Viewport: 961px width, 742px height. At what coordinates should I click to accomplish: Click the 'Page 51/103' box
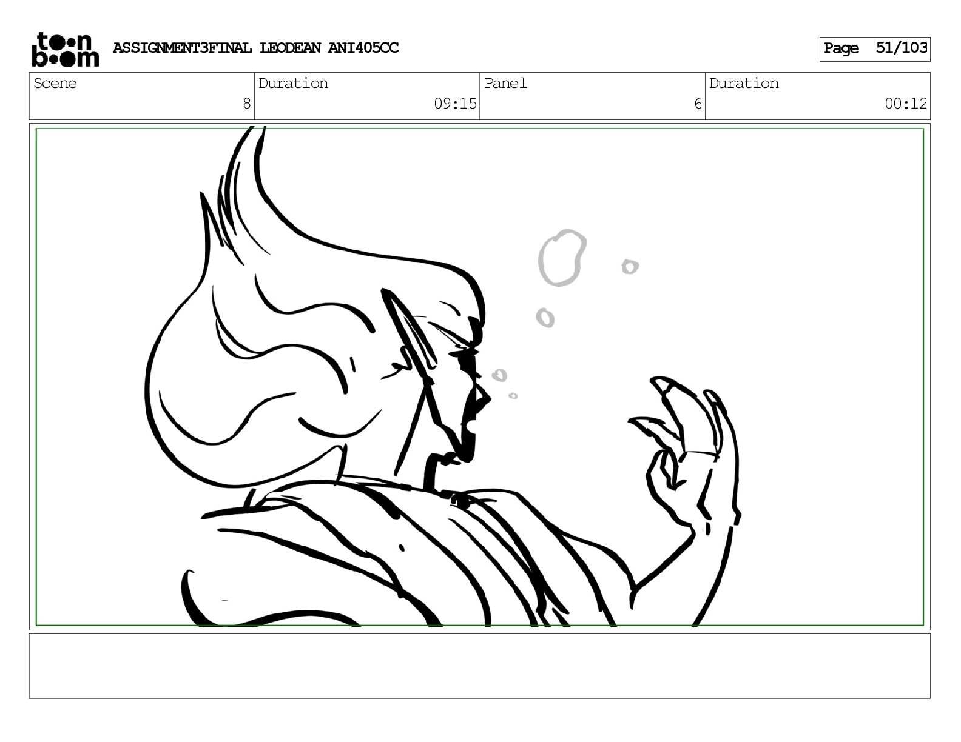tap(874, 48)
